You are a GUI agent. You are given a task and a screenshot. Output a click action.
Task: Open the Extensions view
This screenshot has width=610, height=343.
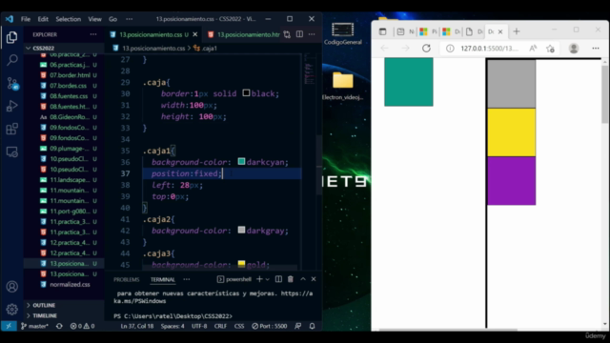click(11, 129)
